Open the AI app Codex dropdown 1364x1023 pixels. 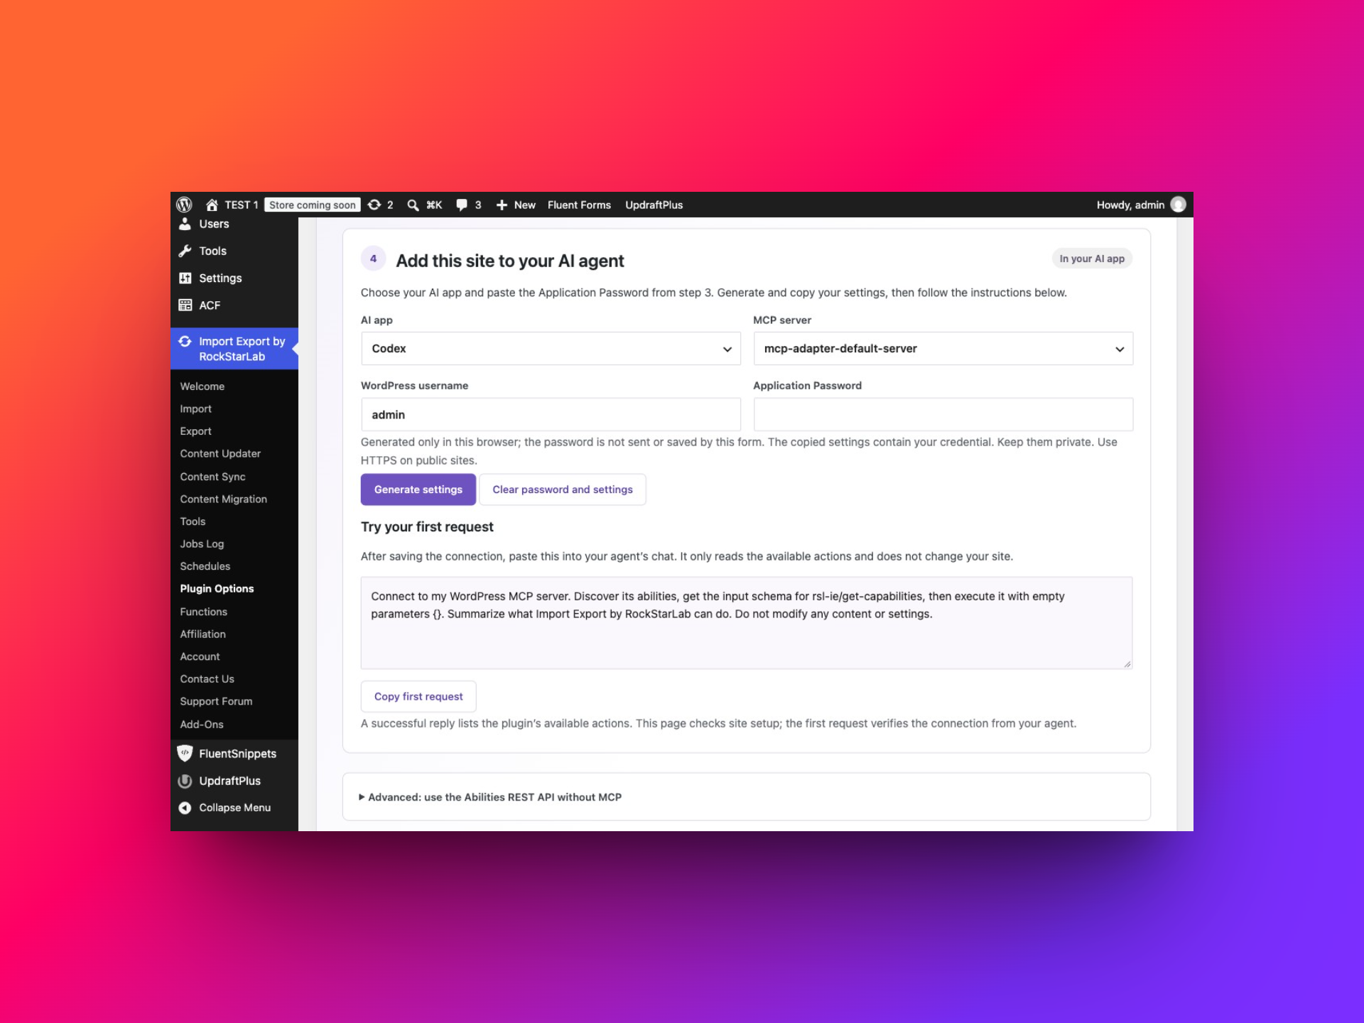[x=551, y=349]
